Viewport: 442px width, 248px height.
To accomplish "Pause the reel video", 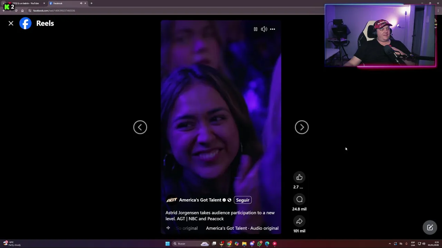I will tap(256, 29).
